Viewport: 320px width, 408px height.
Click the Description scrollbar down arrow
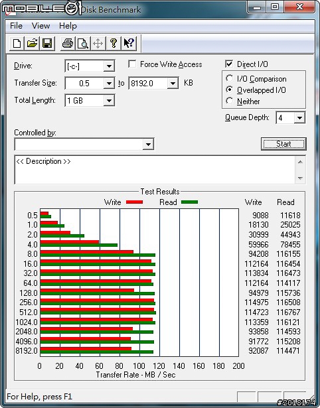click(x=300, y=178)
